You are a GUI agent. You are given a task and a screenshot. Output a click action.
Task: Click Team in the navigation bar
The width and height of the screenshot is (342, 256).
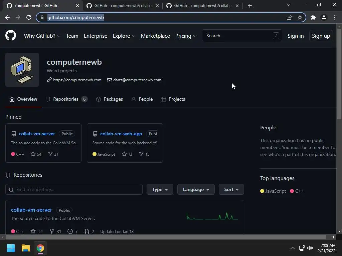click(x=72, y=36)
